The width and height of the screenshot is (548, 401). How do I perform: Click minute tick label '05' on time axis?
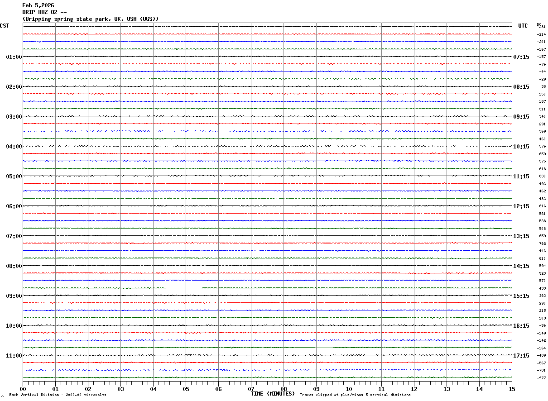coord(186,389)
